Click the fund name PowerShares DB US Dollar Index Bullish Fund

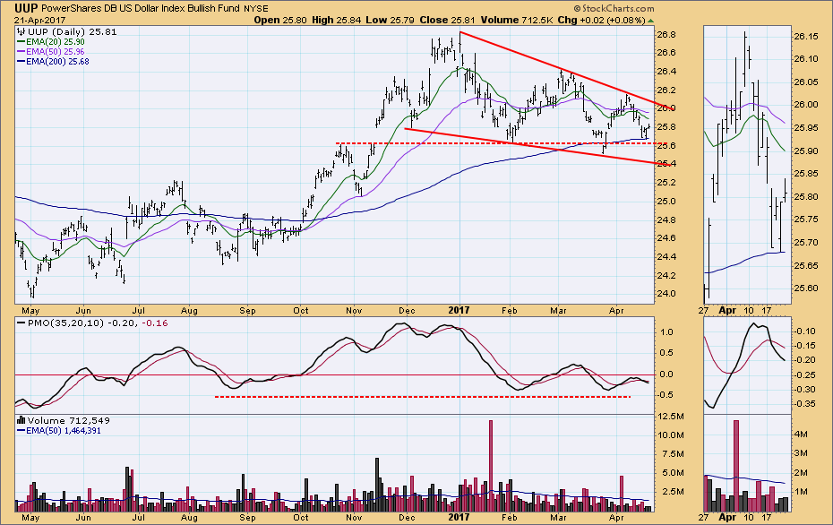(141, 8)
